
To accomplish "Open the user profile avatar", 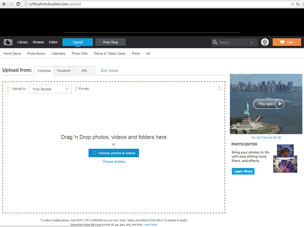I will 265,42.
